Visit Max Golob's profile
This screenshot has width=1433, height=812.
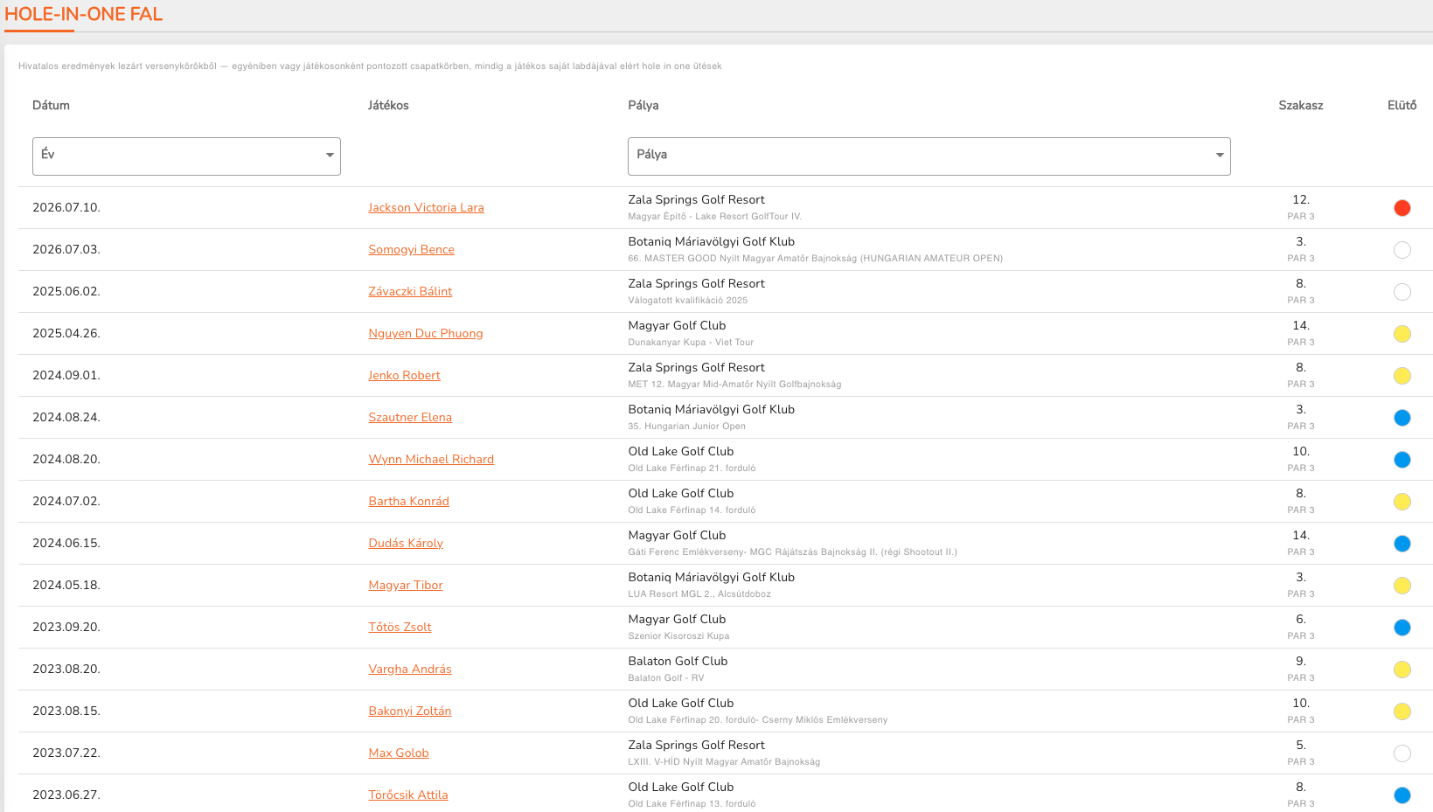coord(398,753)
